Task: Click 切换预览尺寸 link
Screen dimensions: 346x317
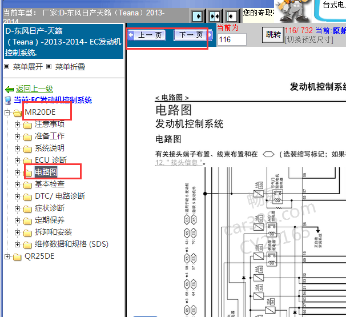Action: (x=309, y=40)
